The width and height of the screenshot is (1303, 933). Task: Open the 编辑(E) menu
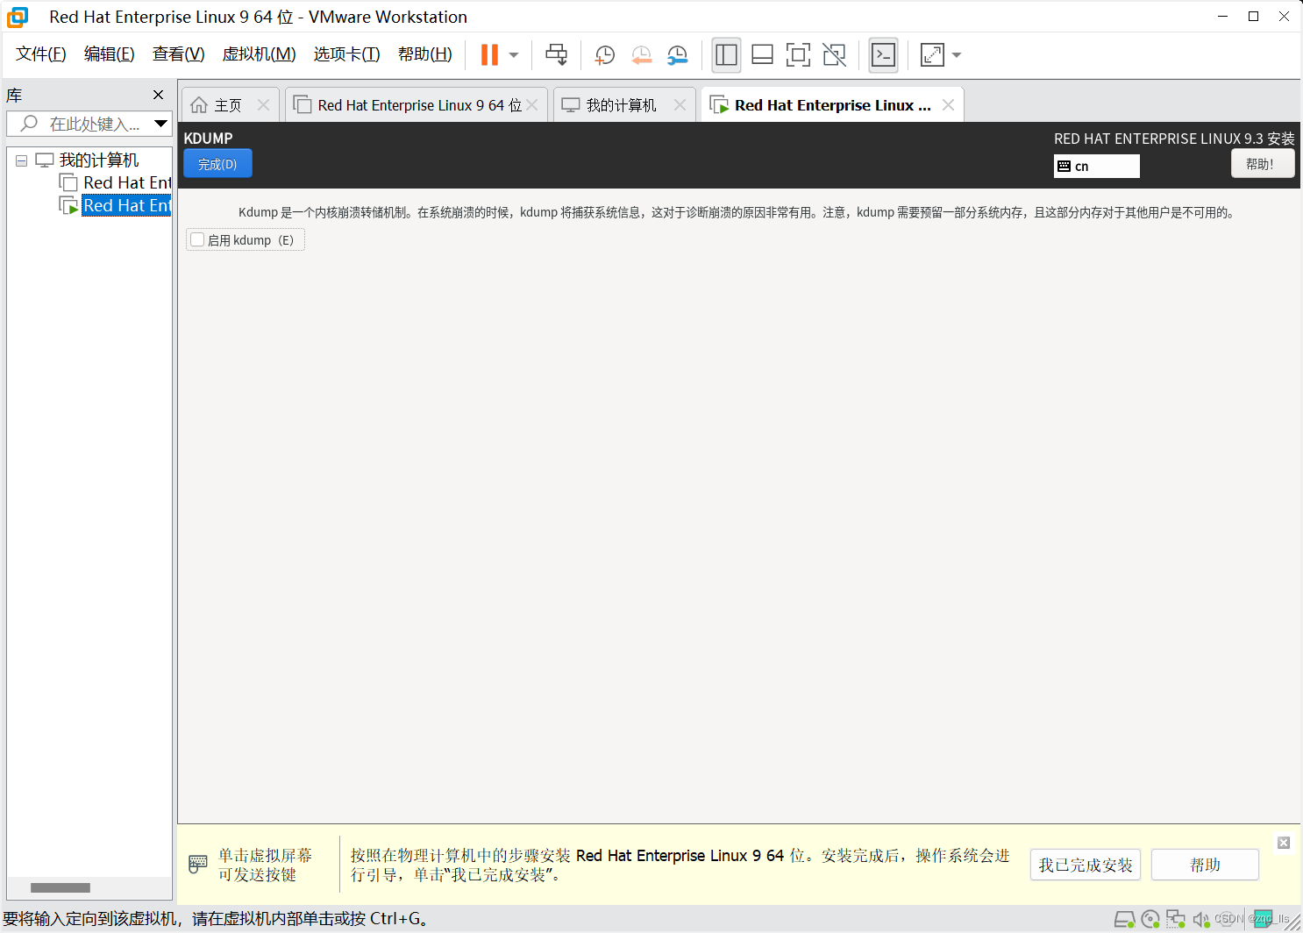[110, 54]
